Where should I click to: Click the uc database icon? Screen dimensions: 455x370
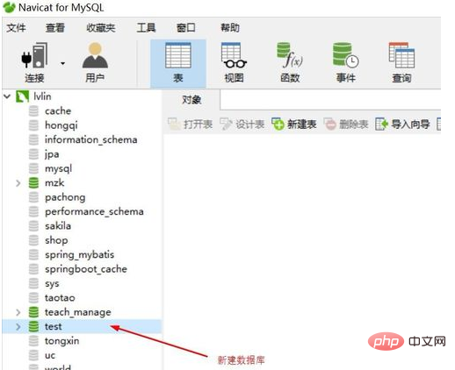tap(33, 355)
